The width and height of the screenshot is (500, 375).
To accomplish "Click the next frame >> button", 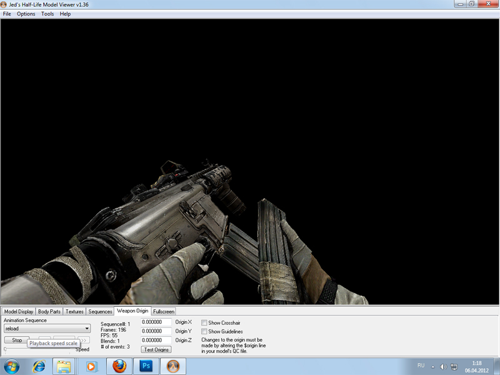I will pos(84,340).
